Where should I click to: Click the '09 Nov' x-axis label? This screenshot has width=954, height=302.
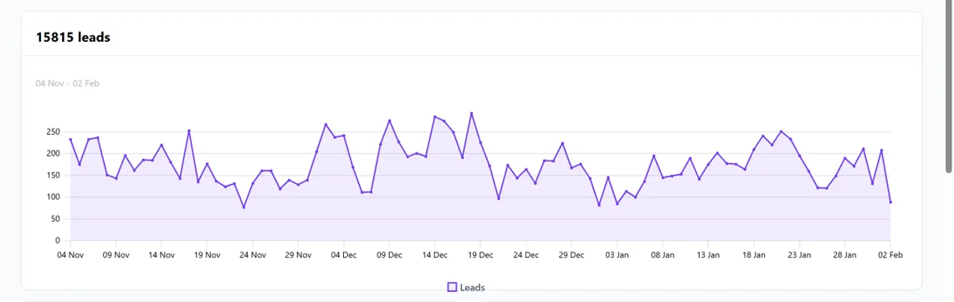click(116, 255)
